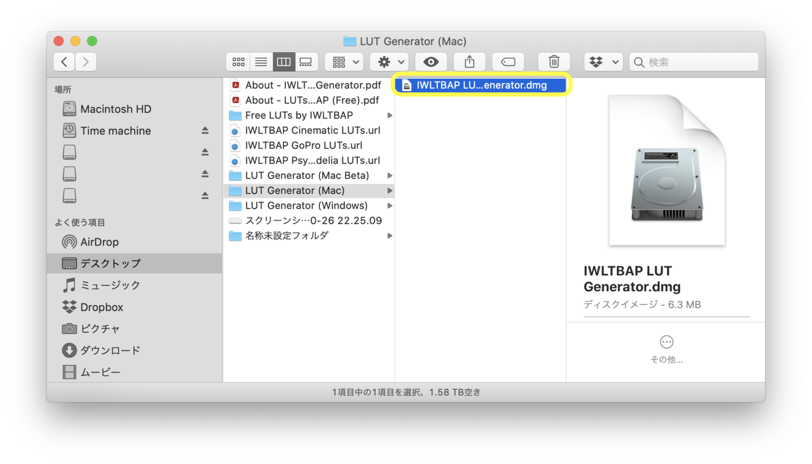Select IWLTBAP GoPro LUTs.url

pyautogui.click(x=309, y=145)
